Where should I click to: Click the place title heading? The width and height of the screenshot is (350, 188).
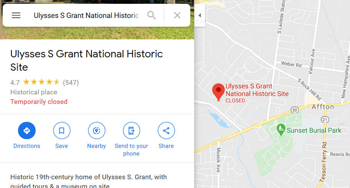coord(87,60)
